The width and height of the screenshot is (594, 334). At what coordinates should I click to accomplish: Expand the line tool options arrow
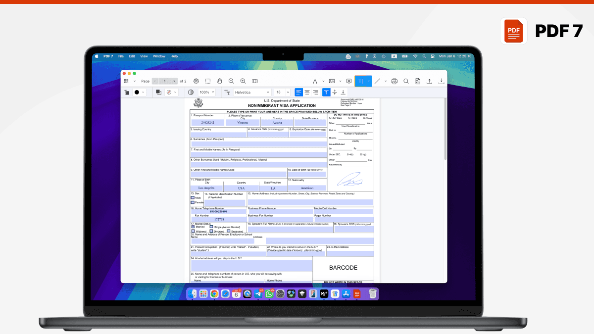tap(386, 81)
